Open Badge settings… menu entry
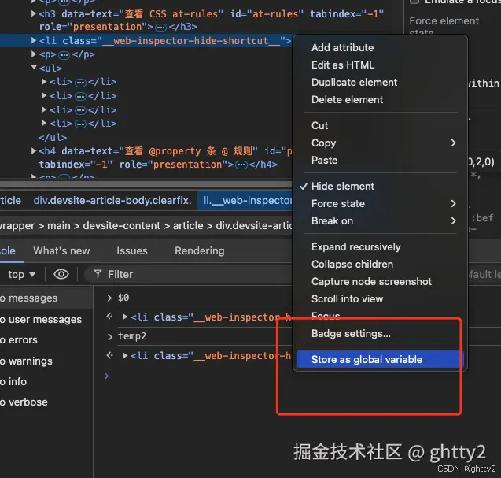This screenshot has width=501, height=478. click(351, 333)
